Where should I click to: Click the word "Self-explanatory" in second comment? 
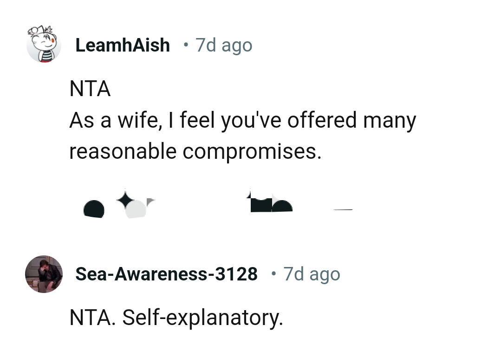coord(202,318)
